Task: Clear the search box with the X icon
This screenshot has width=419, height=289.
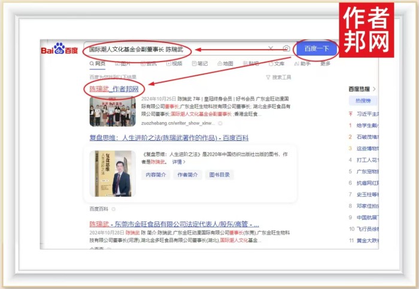Action: [x=271, y=49]
